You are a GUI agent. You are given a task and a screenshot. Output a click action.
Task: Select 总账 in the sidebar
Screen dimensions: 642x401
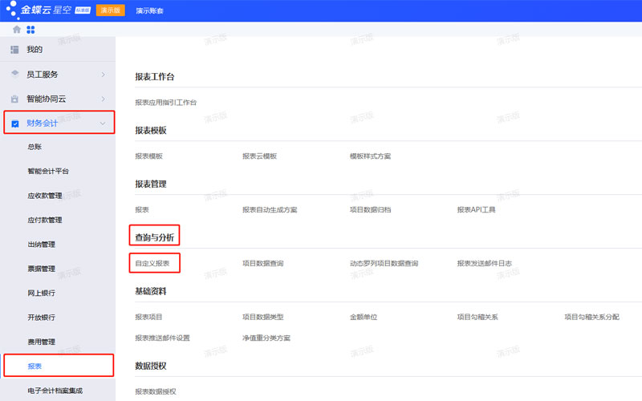(35, 147)
